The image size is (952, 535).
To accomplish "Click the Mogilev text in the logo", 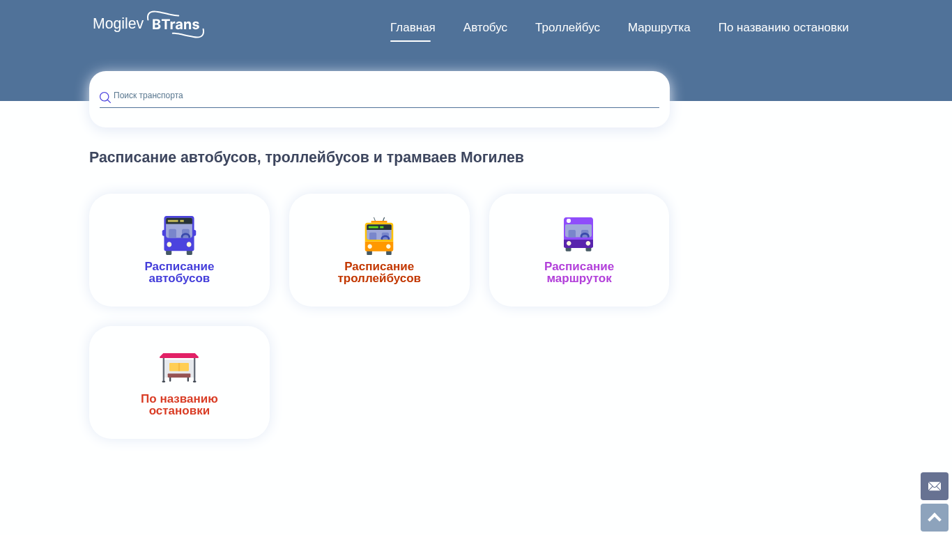I will (x=118, y=24).
